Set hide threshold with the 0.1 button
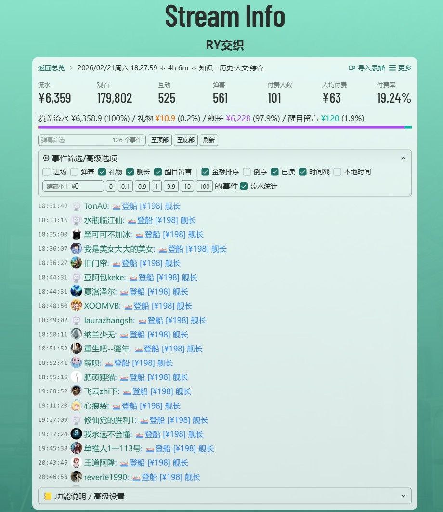Image resolution: width=443 pixels, height=512 pixels. click(125, 186)
